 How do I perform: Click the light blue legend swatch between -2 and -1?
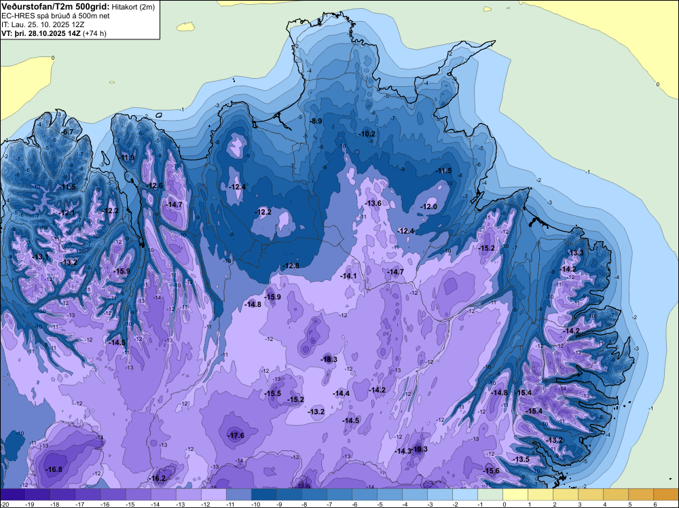click(465, 494)
